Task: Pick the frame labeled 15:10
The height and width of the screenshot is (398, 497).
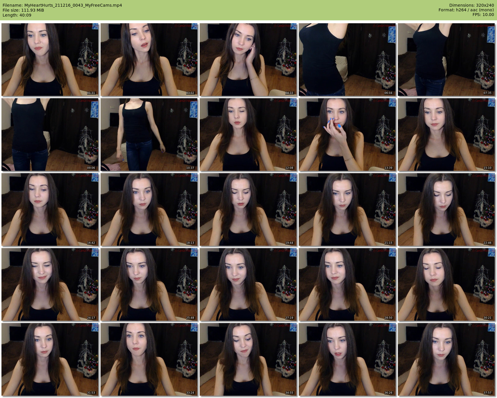Action: (x=446, y=135)
